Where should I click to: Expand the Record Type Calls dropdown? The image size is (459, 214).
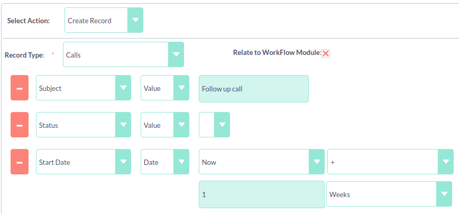pyautogui.click(x=123, y=54)
